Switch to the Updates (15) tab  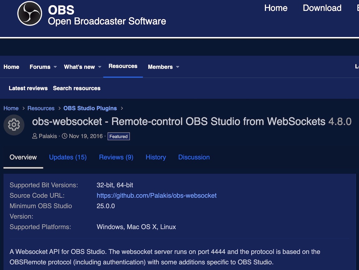pos(68,157)
